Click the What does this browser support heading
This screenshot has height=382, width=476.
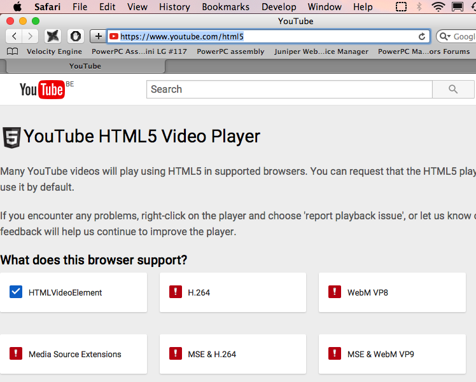(94, 260)
